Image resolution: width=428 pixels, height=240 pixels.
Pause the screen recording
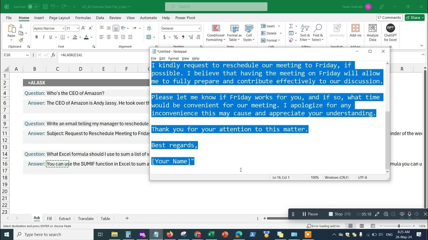click(x=310, y=214)
